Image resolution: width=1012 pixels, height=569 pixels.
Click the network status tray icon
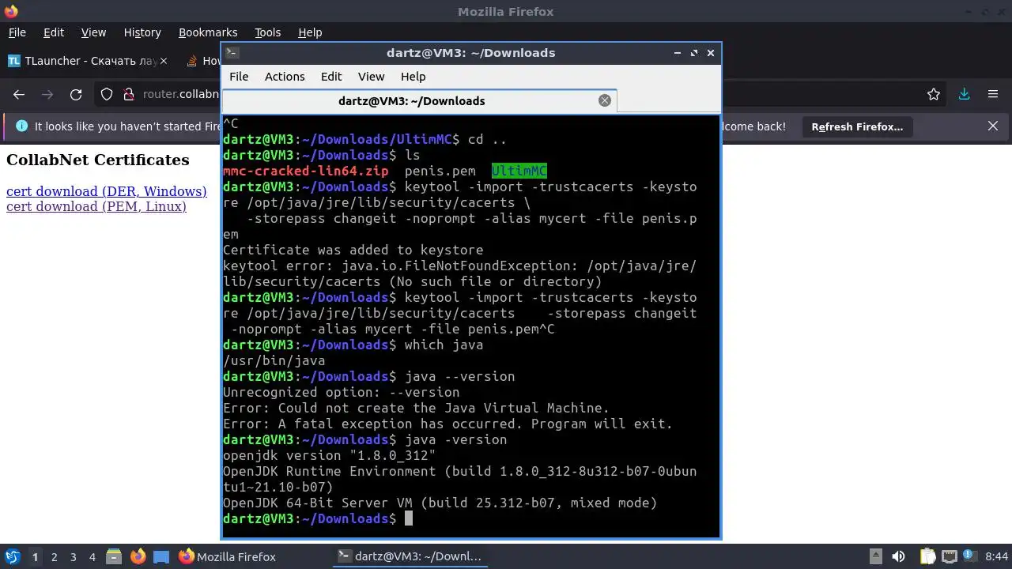pos(950,556)
